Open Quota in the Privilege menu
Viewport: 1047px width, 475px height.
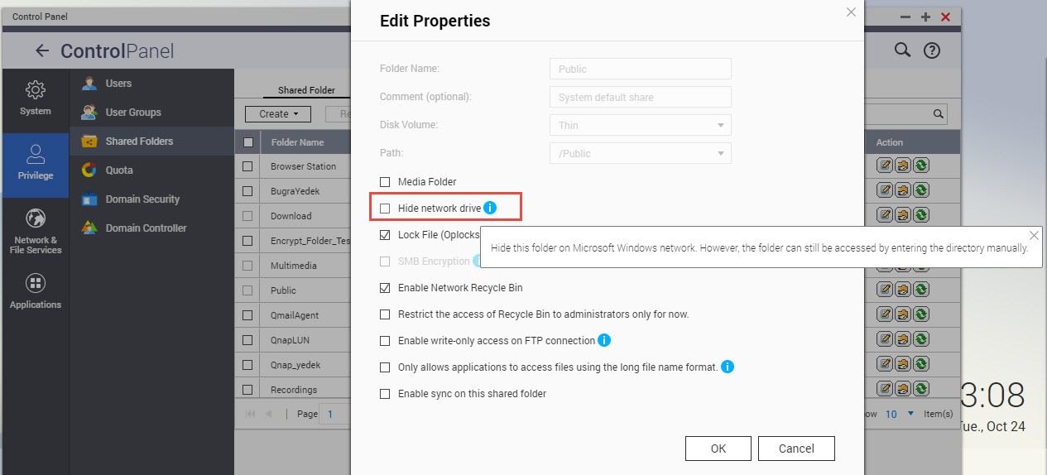tap(152, 170)
